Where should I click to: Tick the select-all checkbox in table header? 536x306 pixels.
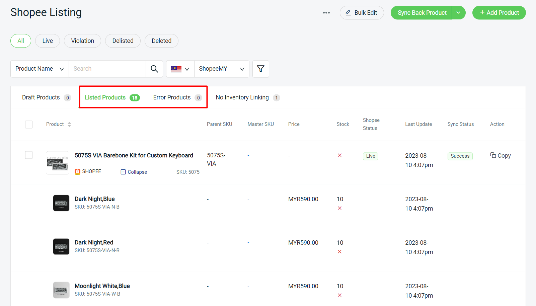click(x=29, y=125)
